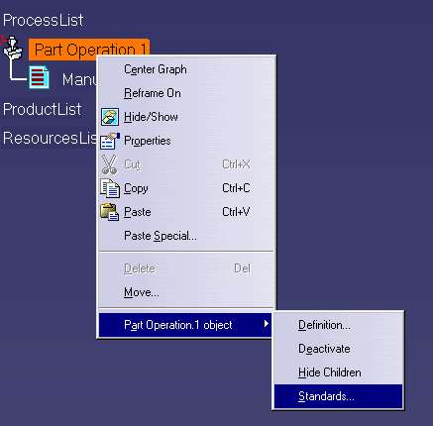Select the Manufacturing Program document icon
Screen dimensions: 433x426
coord(40,77)
